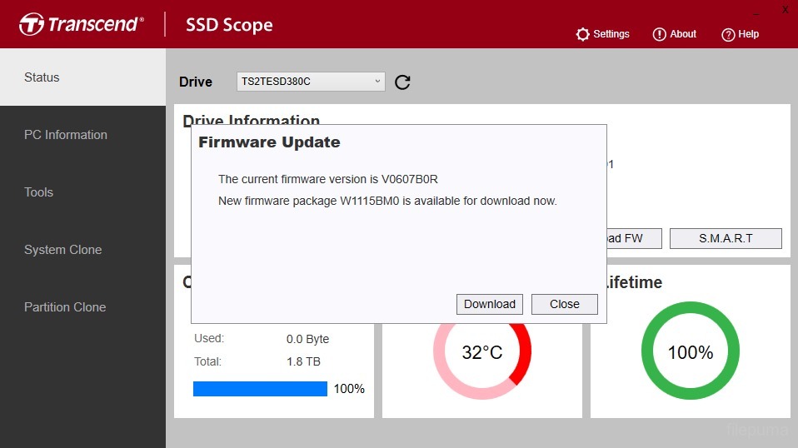This screenshot has width=798, height=448.
Task: Click the 32°C temperature gauge
Action: 482,352
